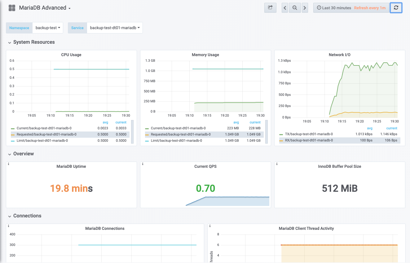Open the Memory Usage panel title menu

(x=205, y=55)
